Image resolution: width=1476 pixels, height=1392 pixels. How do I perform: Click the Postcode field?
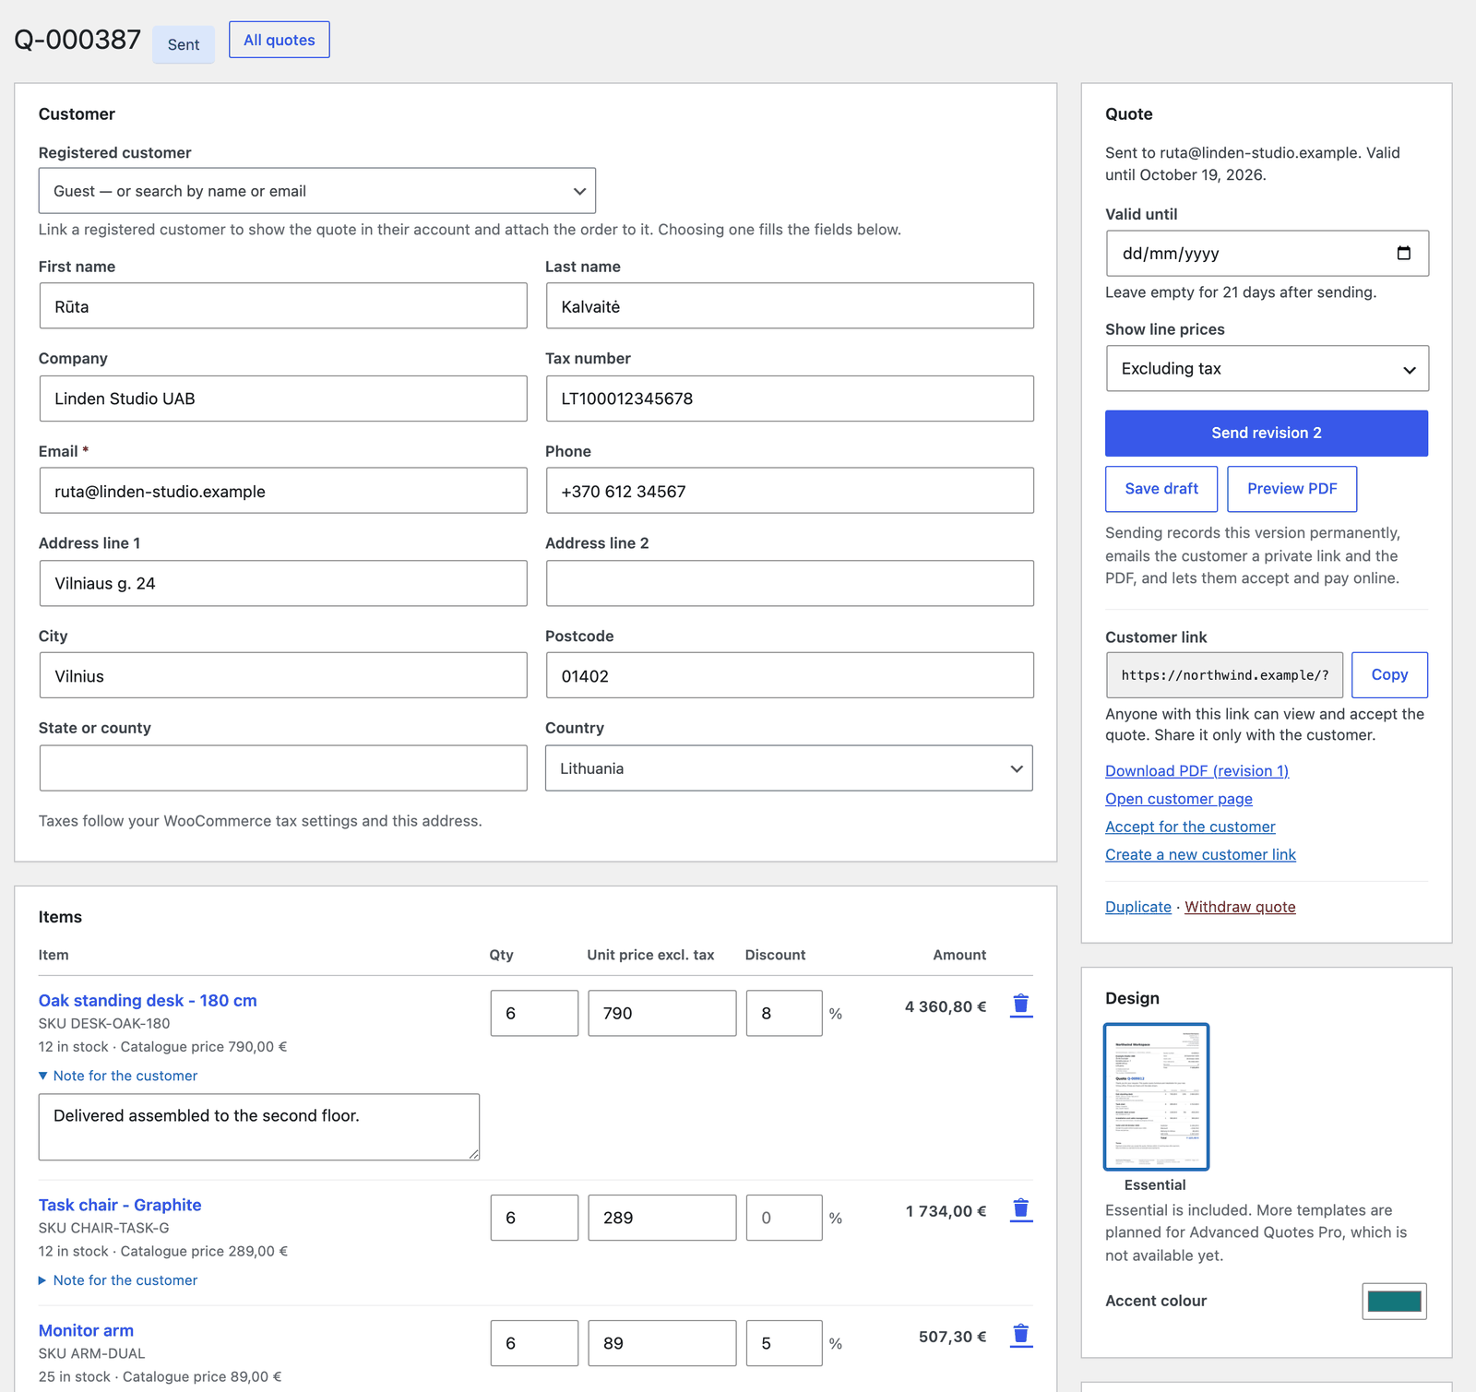pyautogui.click(x=790, y=675)
